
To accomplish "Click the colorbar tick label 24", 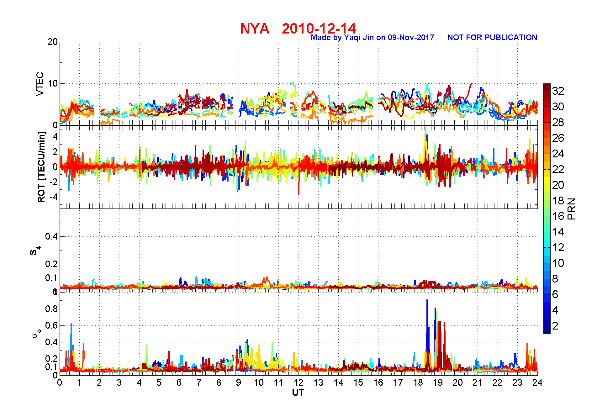I will click(x=558, y=154).
